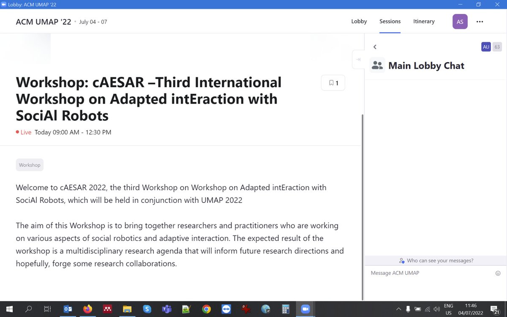Click the Workshop tag label

[30, 165]
